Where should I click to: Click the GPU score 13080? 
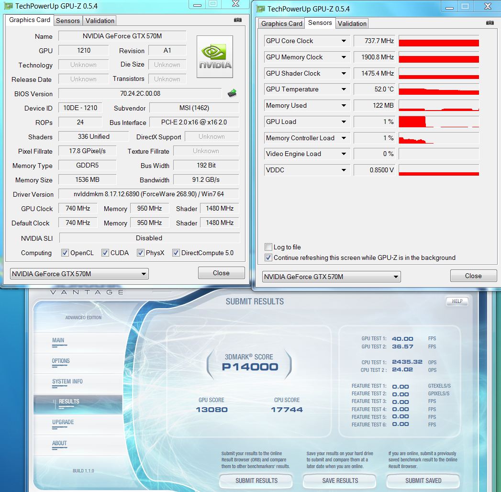pos(212,410)
